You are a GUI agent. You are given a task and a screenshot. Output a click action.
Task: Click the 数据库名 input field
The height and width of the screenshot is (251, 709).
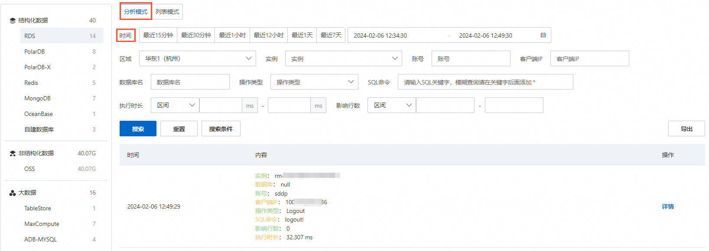pos(190,82)
